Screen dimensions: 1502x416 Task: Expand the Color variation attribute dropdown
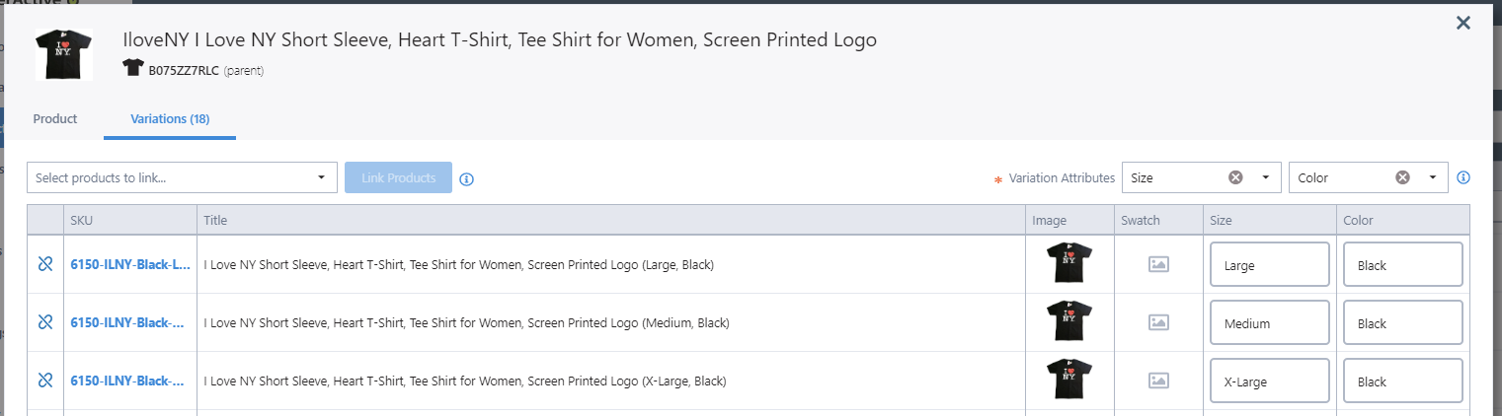(1432, 177)
